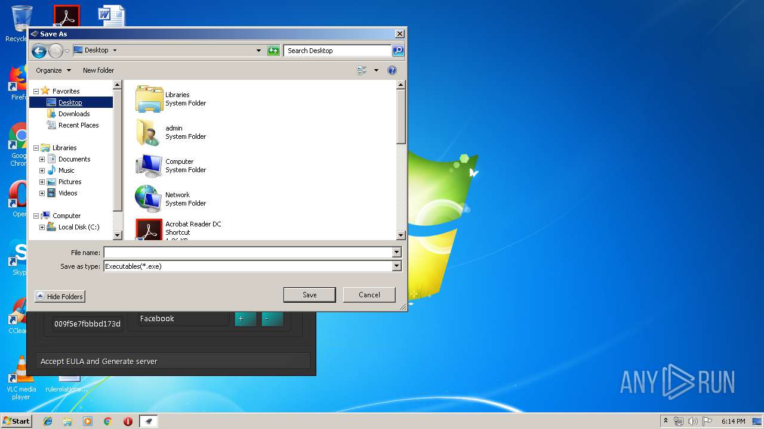This screenshot has width=764, height=429.
Task: Select Desktop under Favorites
Action: pyautogui.click(x=70, y=102)
